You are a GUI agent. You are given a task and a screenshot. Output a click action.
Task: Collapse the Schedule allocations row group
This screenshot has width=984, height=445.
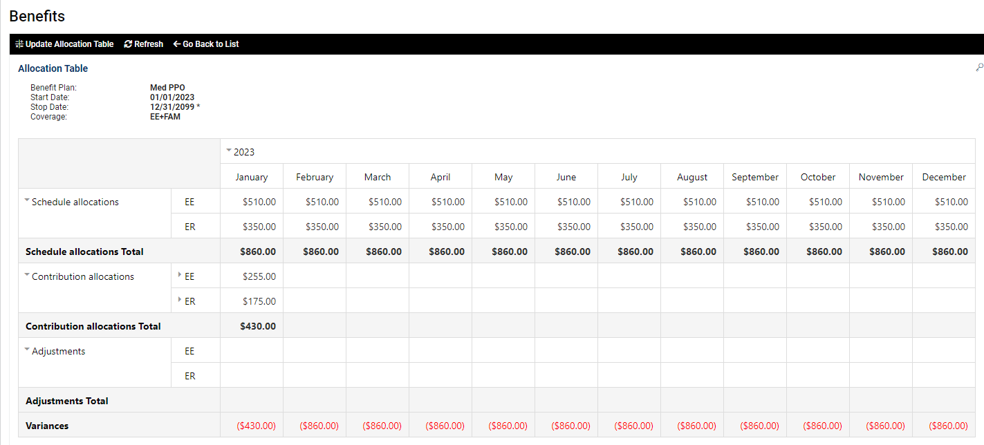[27, 200]
